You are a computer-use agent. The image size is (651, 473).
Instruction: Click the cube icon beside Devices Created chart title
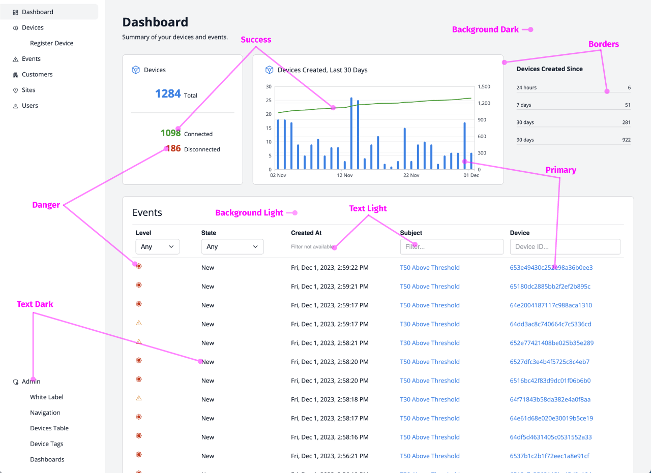269,70
